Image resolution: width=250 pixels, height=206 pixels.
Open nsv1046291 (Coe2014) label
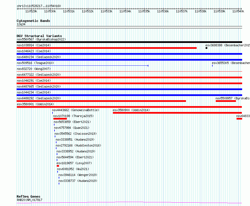(x=34, y=81)
